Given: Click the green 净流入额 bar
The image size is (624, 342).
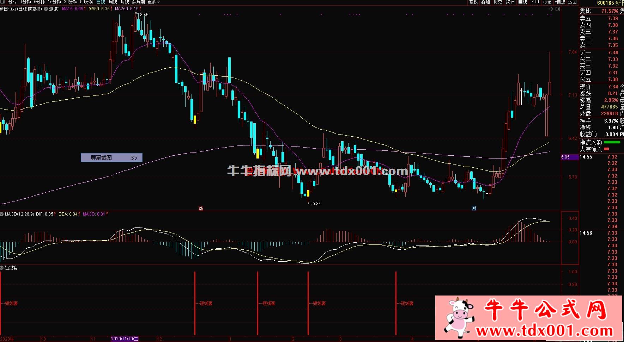Looking at the screenshot, I should pos(612,142).
